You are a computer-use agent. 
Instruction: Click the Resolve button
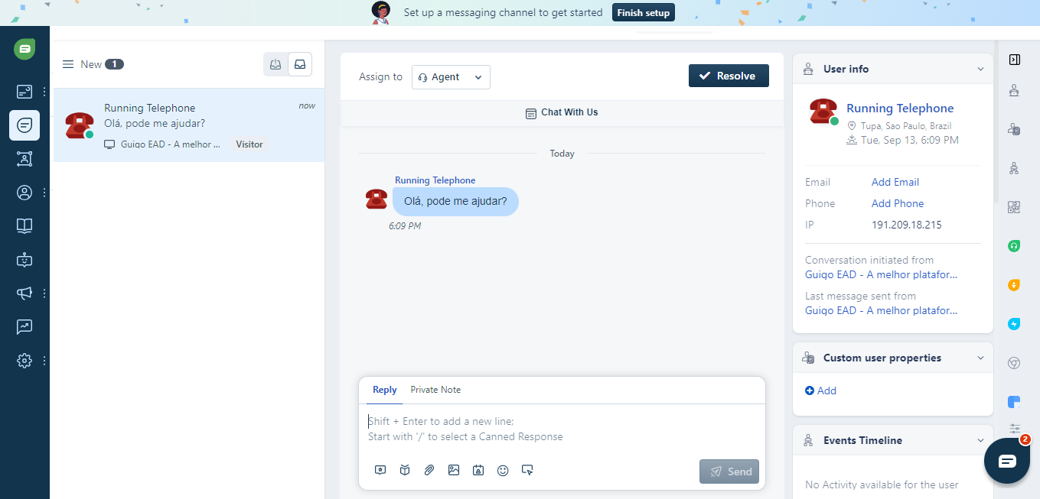tap(729, 76)
